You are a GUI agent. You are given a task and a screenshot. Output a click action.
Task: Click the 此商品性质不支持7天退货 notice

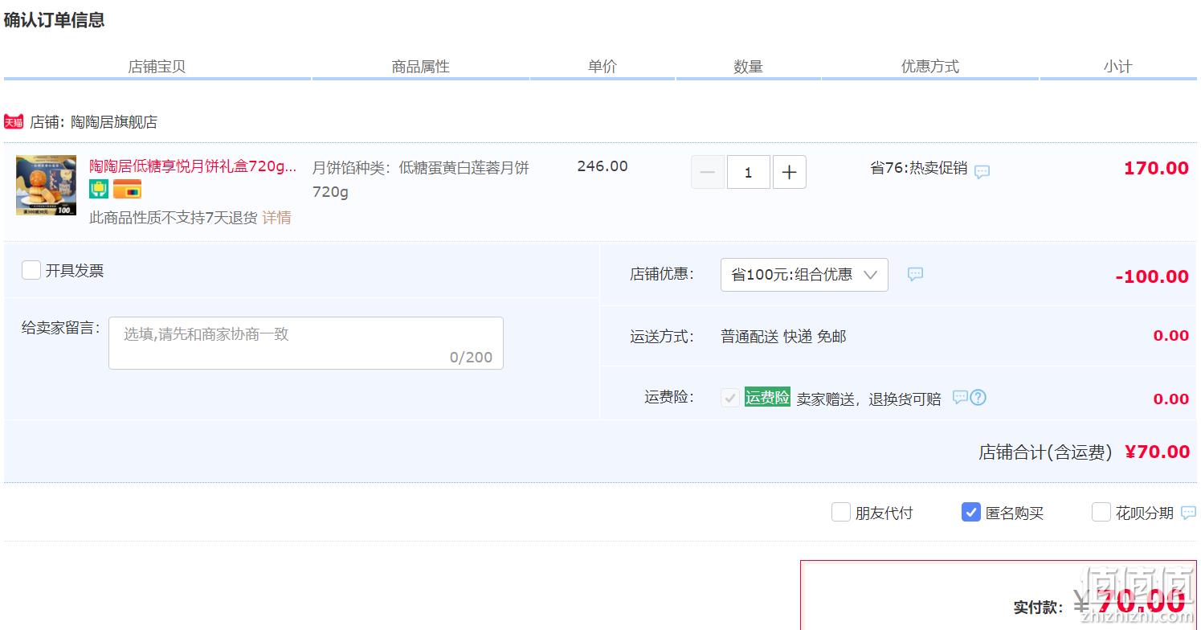174,218
